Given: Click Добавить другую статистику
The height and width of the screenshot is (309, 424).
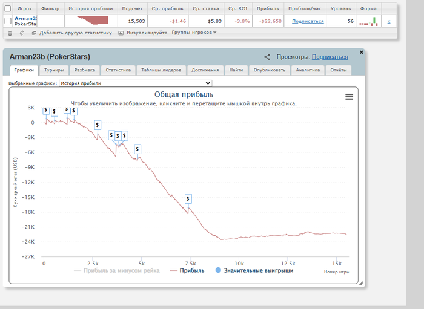Looking at the screenshot, I should coord(76,33).
